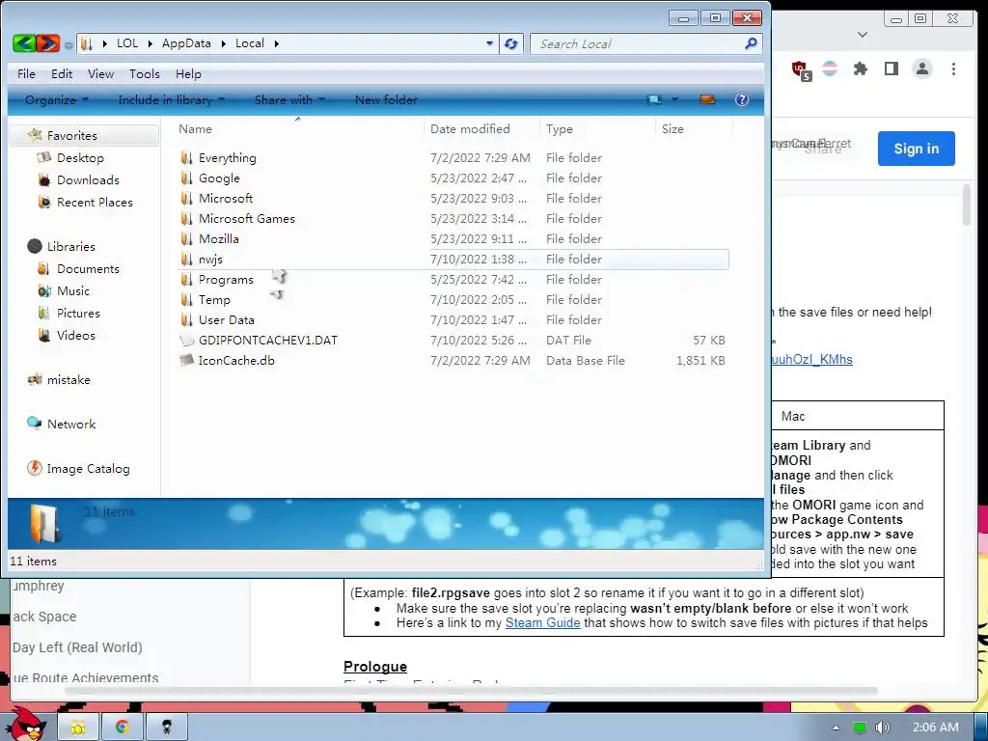Select Network in navigation pane
Screen dimensions: 988x741
click(x=71, y=425)
